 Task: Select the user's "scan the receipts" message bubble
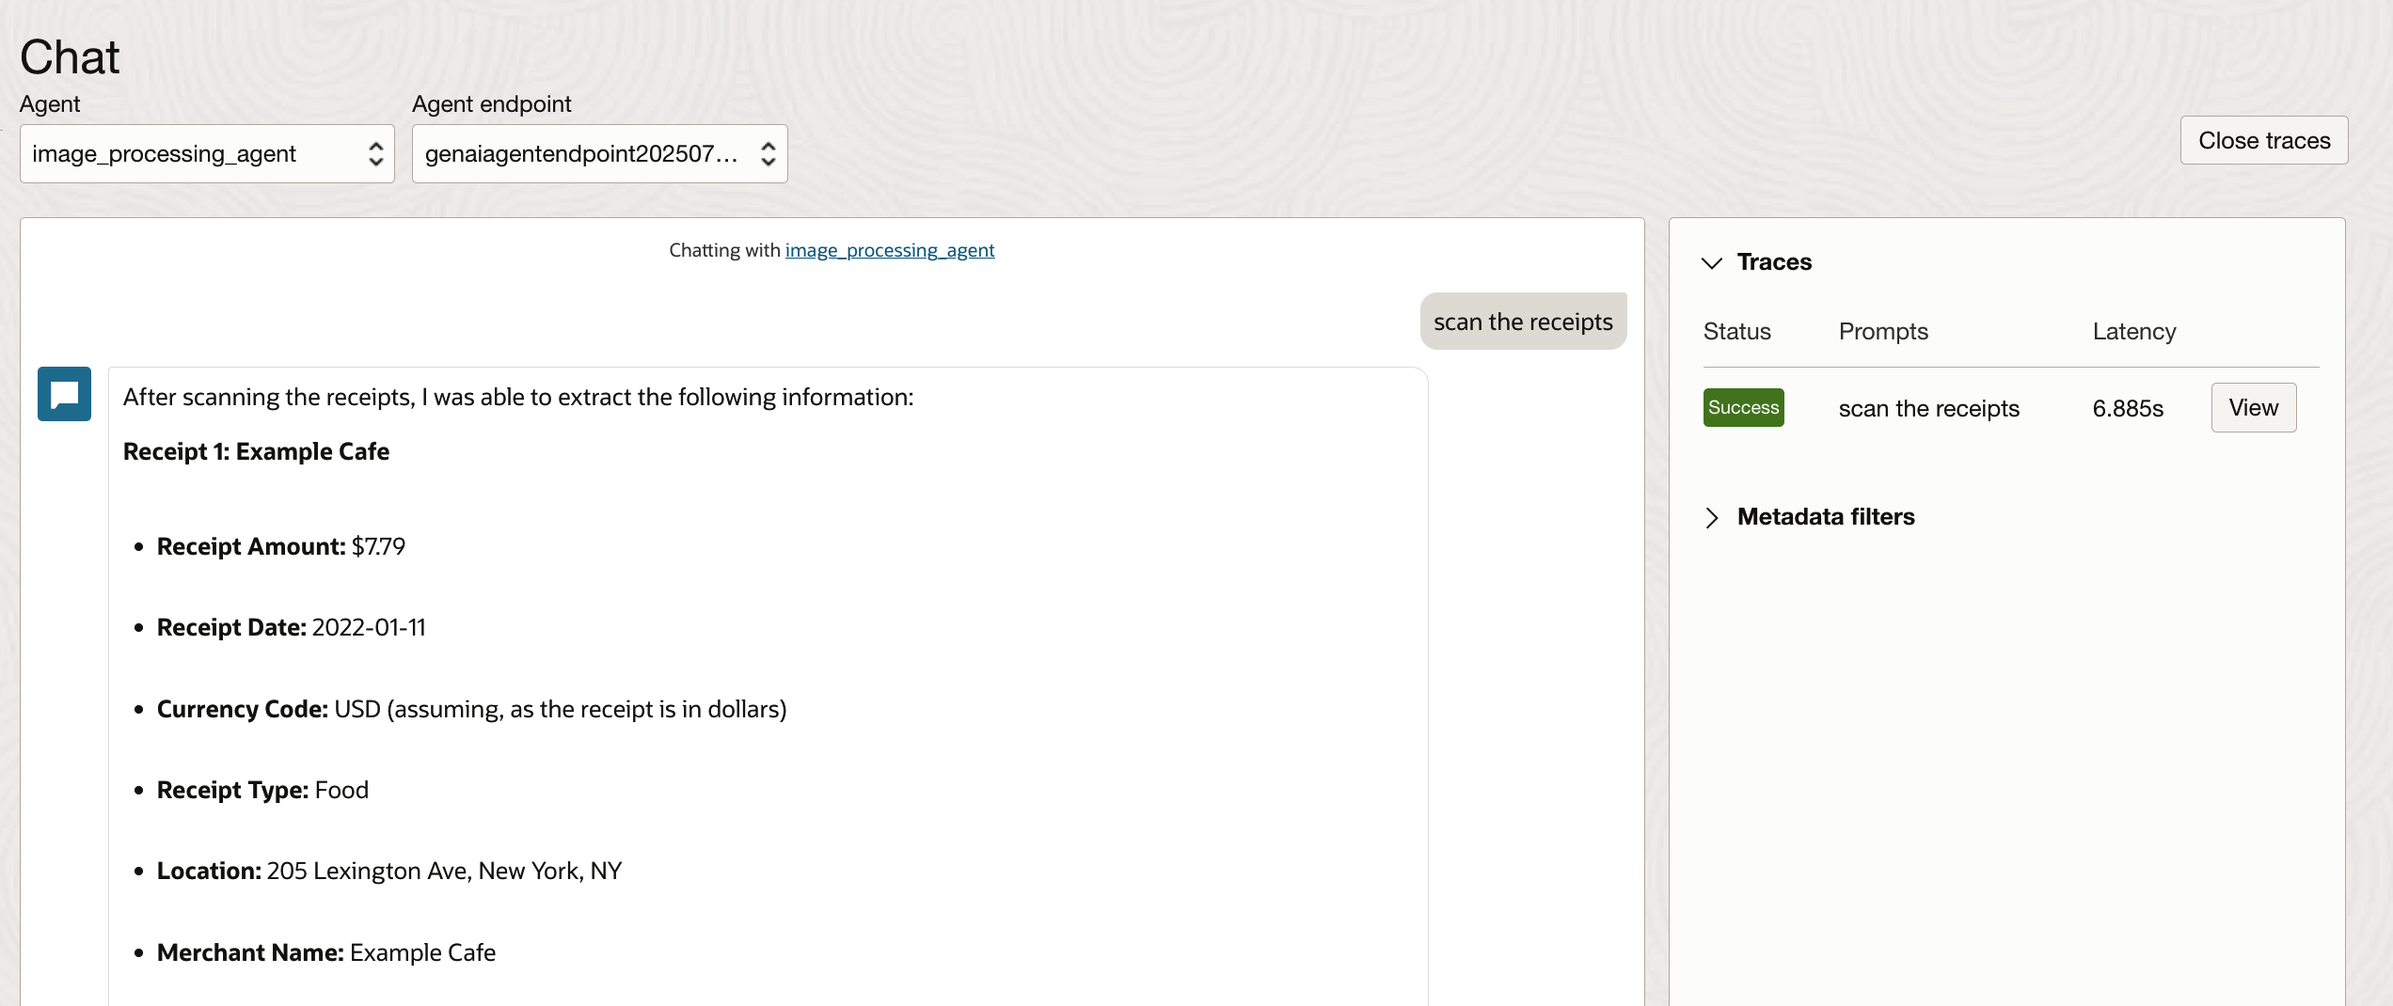[x=1522, y=322]
